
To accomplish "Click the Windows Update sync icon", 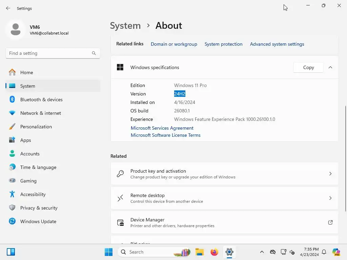I will (12, 221).
